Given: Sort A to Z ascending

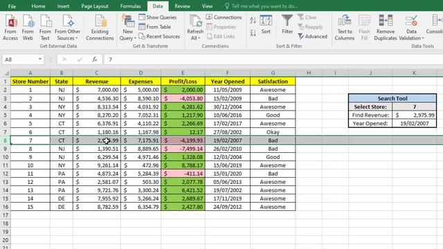Looking at the screenshot, I should (253, 20).
